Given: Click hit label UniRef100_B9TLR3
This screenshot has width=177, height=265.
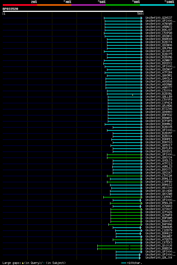Looking at the screenshot, I should pos(159,149).
